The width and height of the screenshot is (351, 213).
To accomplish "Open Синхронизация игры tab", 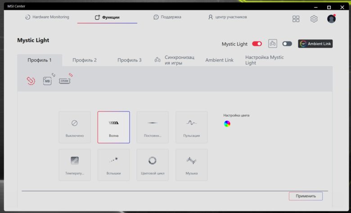I will point(175,60).
